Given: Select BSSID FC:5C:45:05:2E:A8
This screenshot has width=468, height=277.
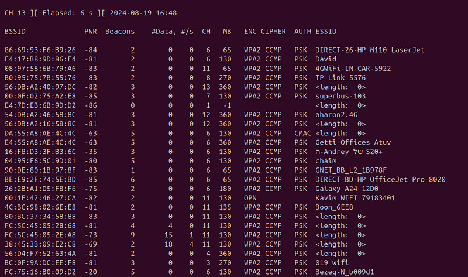Looking at the screenshot, I should 40,235.
